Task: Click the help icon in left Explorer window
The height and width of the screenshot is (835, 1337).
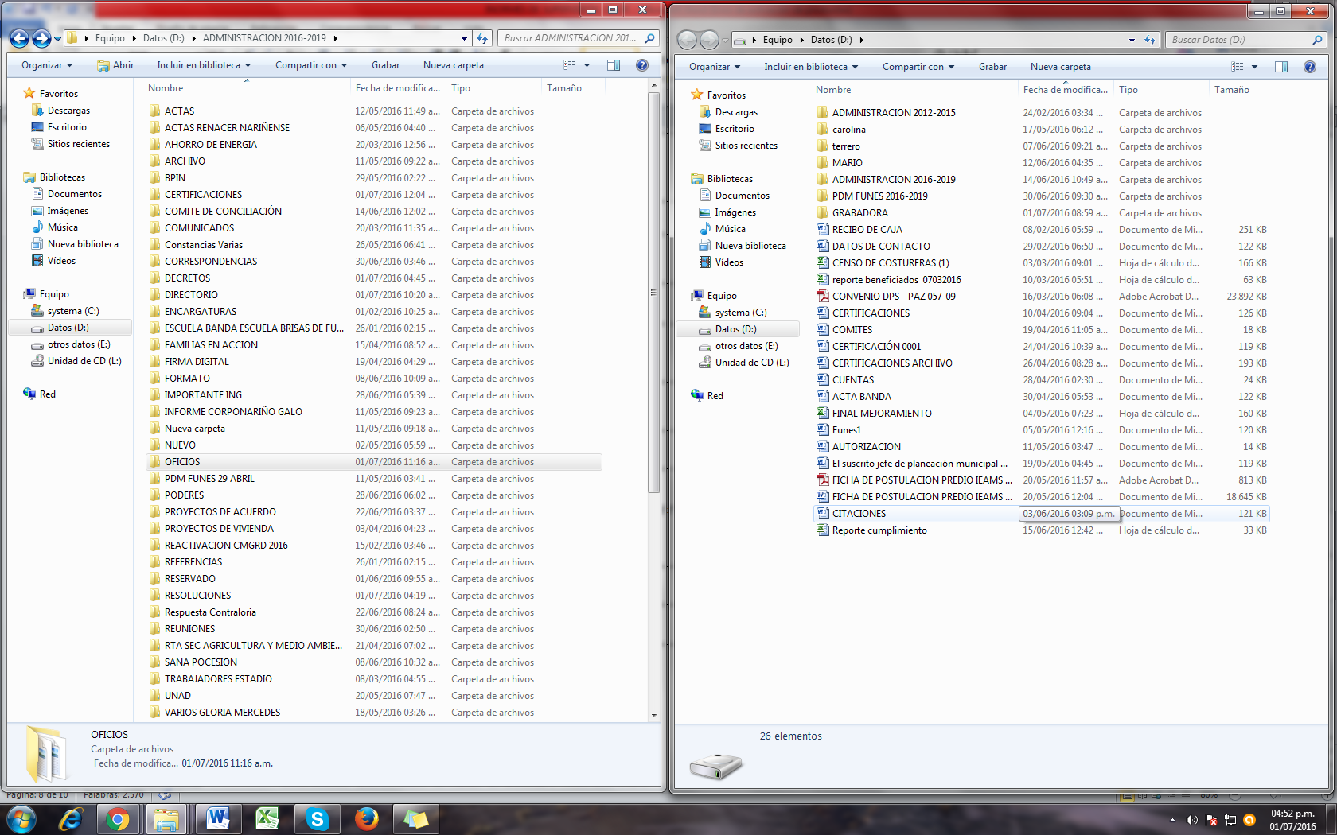Action: coord(642,65)
